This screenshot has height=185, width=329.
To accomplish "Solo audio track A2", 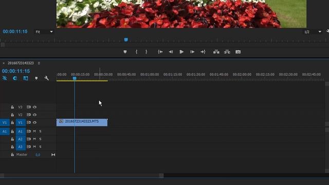I will (40, 139).
